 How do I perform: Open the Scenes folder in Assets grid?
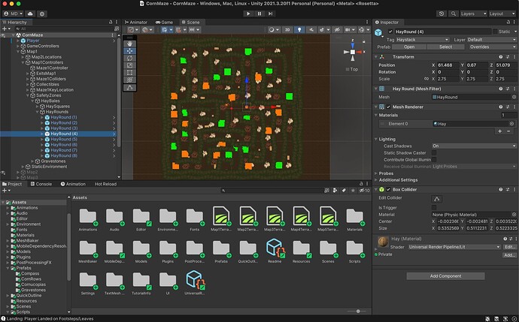click(328, 251)
